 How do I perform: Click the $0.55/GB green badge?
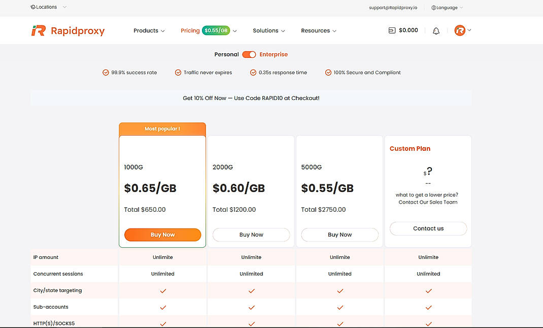click(216, 30)
